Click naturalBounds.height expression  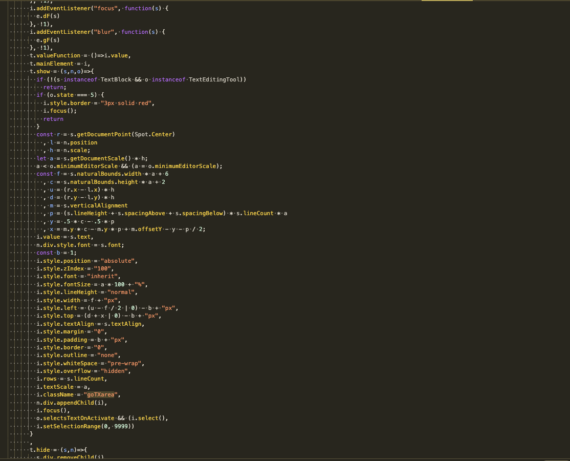point(104,182)
